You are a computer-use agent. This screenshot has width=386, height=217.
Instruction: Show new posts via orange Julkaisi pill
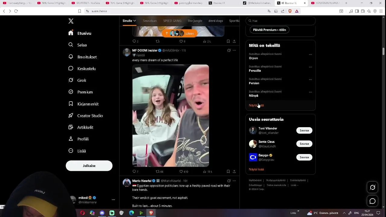(179, 33)
